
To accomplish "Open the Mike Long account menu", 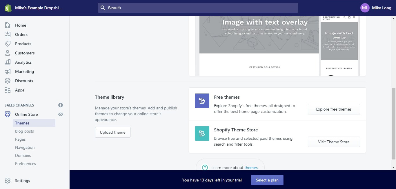I will (x=376, y=8).
